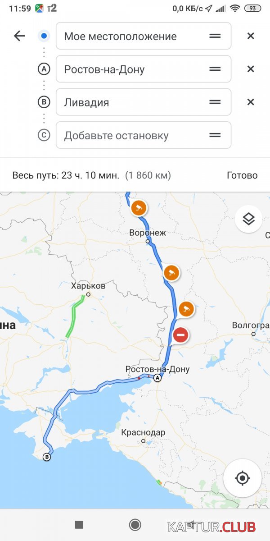Tap the Добавьте остановку field
This screenshot has height=541, width=270.
(144, 135)
